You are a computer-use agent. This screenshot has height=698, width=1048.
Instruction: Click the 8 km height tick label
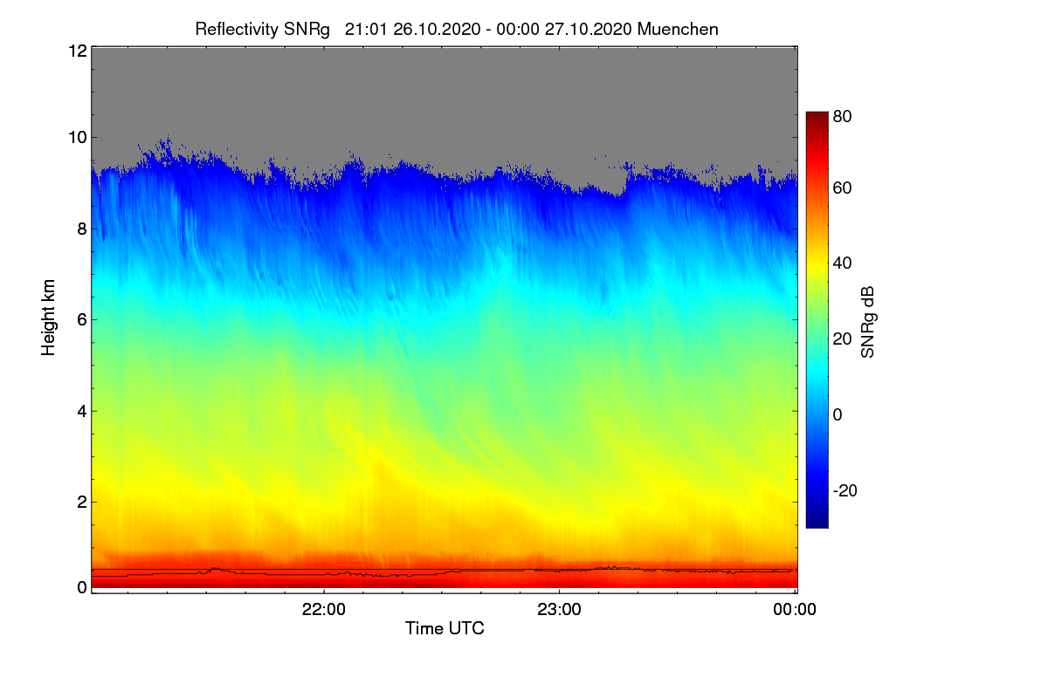point(82,229)
